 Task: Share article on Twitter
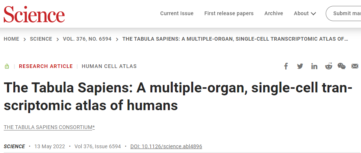300,67
